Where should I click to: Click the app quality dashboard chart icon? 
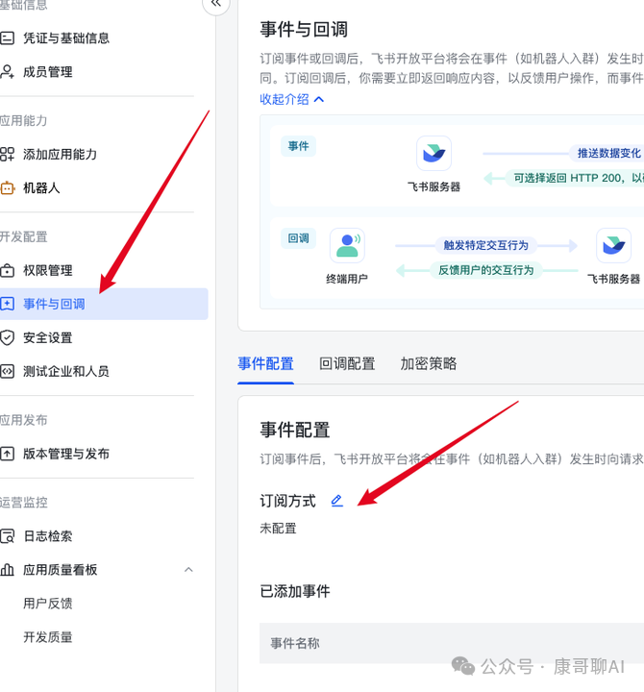[x=7, y=569]
